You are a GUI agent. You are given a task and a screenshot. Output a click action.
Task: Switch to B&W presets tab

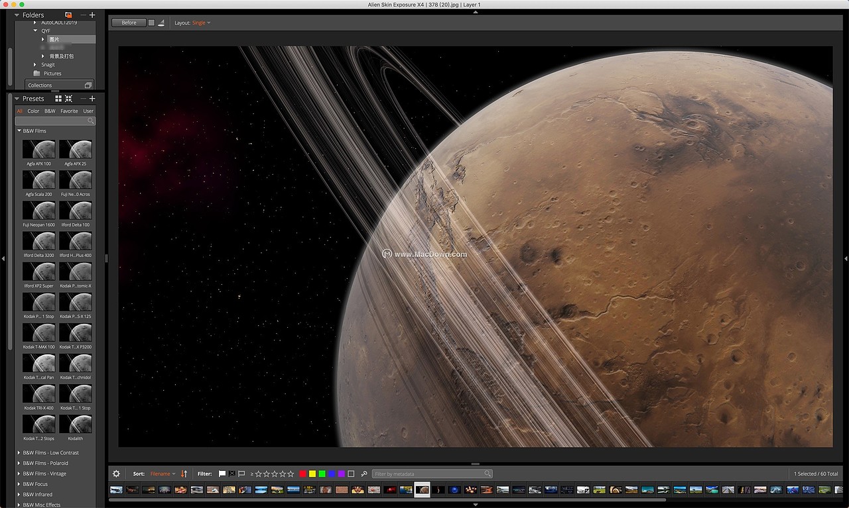[x=50, y=111]
